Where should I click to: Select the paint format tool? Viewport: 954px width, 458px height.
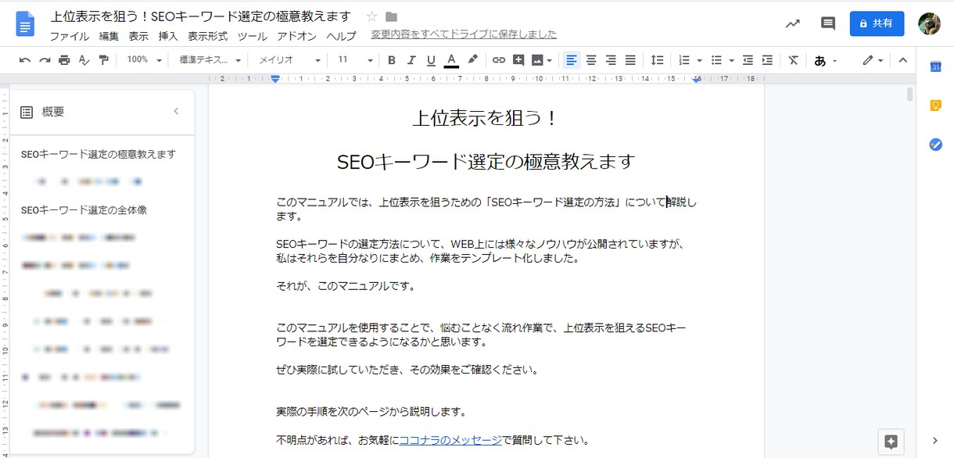click(x=103, y=60)
